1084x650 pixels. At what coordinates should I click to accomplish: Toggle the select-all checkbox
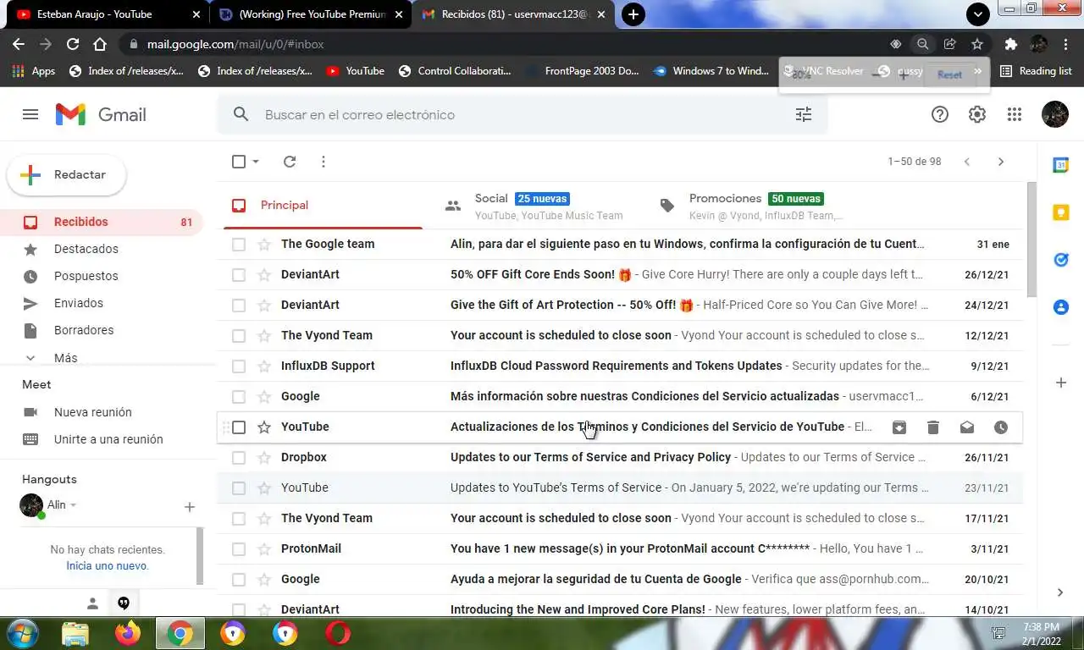point(239,162)
